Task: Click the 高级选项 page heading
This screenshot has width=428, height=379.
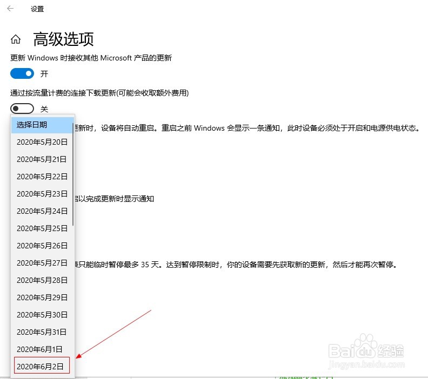Action: pyautogui.click(x=63, y=39)
